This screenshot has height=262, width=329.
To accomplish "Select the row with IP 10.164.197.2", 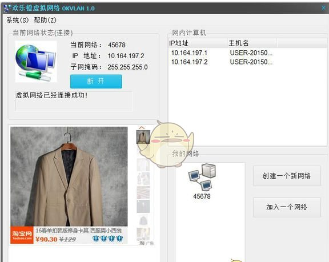I will tap(247, 62).
